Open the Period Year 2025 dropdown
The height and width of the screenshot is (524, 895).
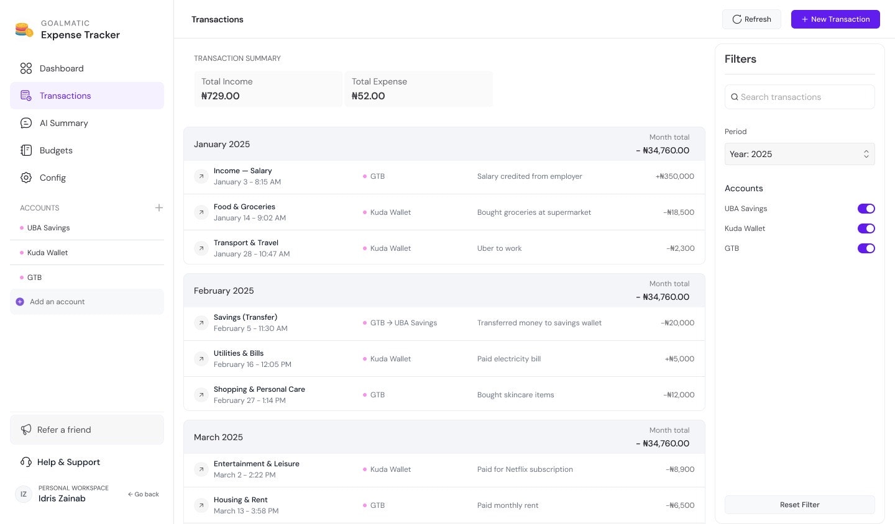click(x=800, y=154)
